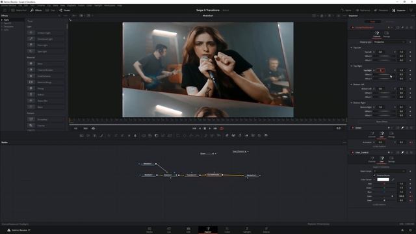Toggle the Inspector panel button

398,10
